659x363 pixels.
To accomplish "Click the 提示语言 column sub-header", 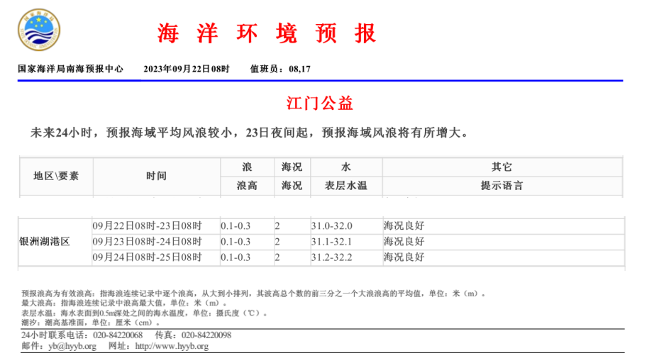I will pos(502,185).
